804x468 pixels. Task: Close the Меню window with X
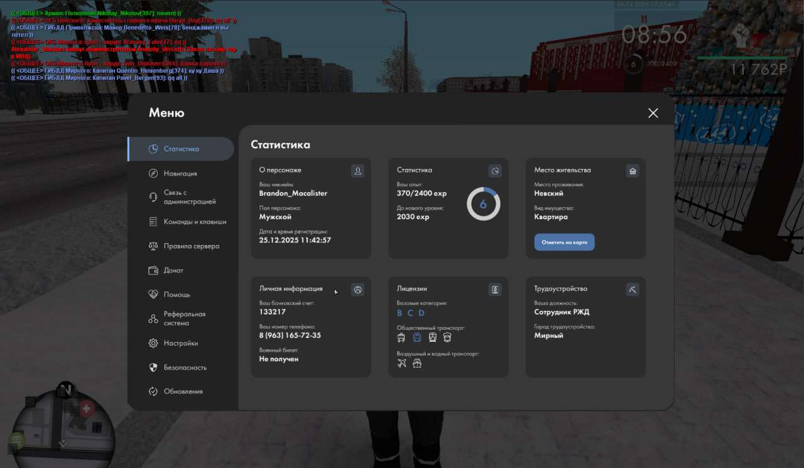point(653,113)
